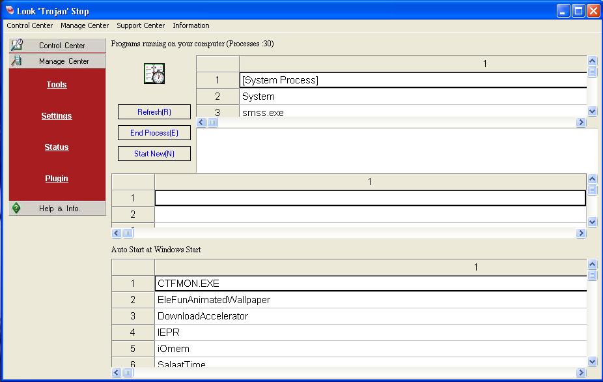Click row header 2 in the middle grid
Image resolution: width=603 pixels, height=382 pixels.
point(133,214)
